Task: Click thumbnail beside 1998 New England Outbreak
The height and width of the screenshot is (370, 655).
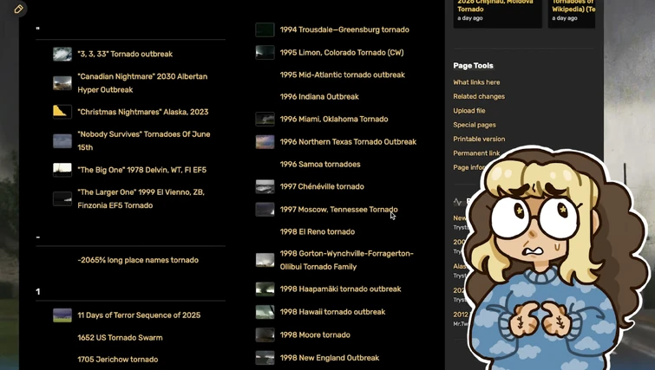Action: pyautogui.click(x=265, y=358)
